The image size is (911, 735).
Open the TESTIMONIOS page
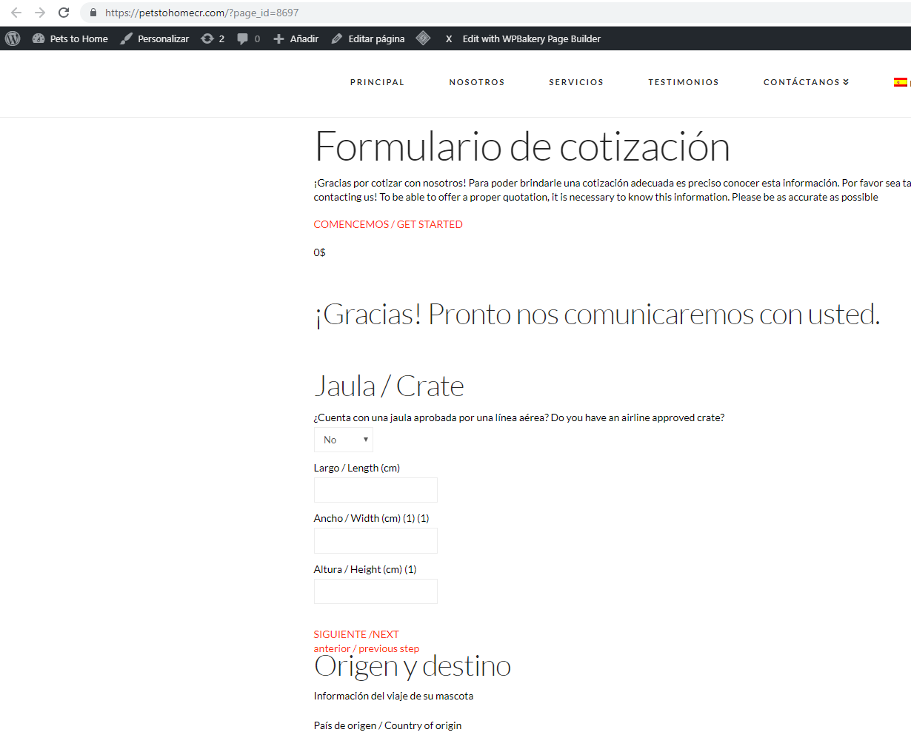tap(684, 82)
